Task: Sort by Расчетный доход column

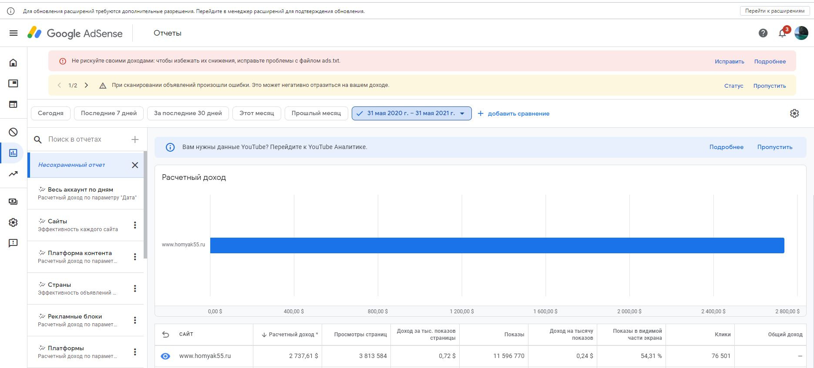Action: click(289, 335)
